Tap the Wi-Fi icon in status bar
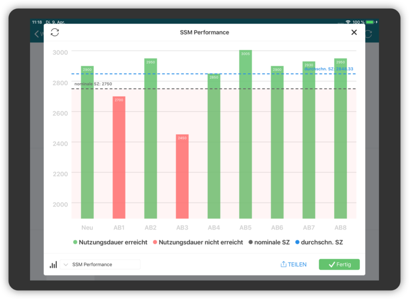This screenshot has height=299, width=409. [347, 22]
